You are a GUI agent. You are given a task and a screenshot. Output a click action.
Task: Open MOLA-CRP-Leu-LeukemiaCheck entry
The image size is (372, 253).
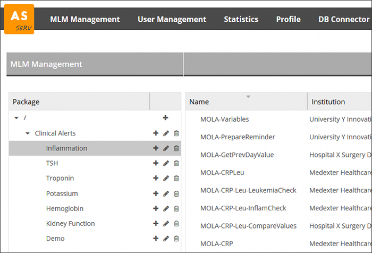248,190
